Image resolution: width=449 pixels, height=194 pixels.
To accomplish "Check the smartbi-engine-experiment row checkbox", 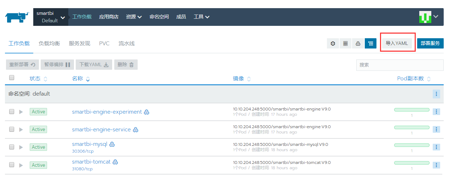I will click(x=12, y=112).
